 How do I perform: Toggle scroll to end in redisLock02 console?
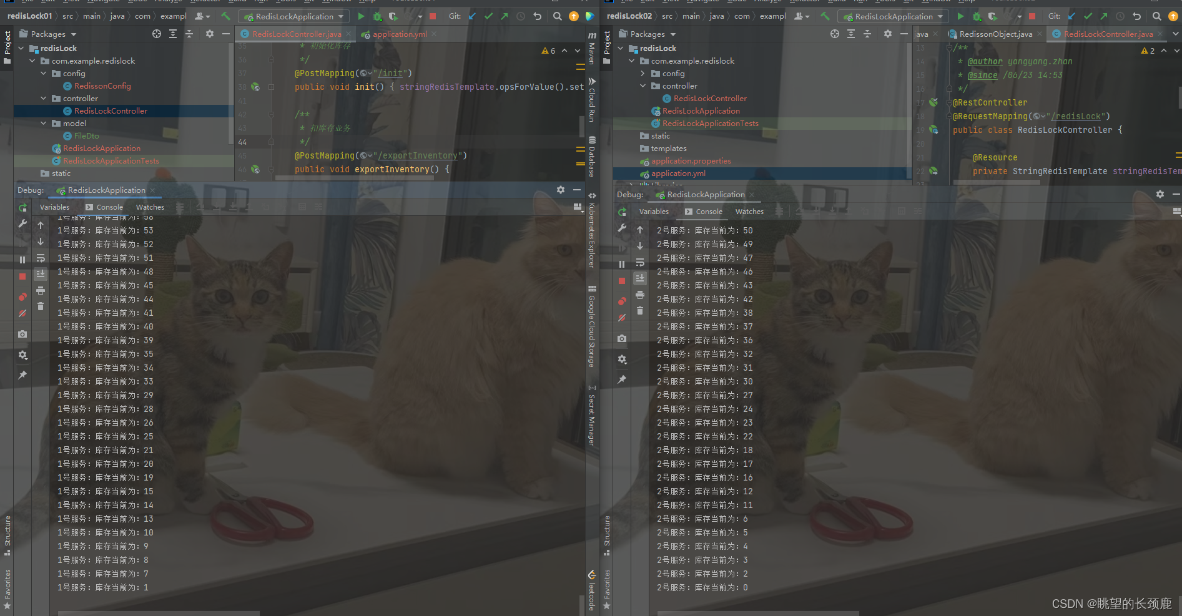coord(640,278)
